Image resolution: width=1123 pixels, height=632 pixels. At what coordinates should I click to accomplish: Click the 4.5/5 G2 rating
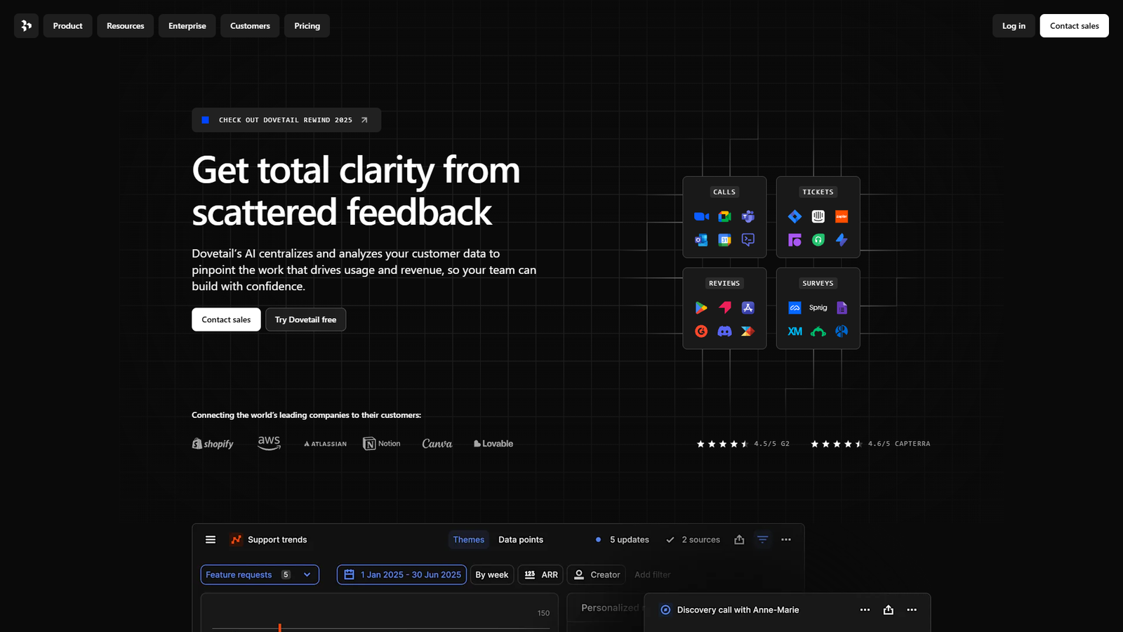pos(743,444)
